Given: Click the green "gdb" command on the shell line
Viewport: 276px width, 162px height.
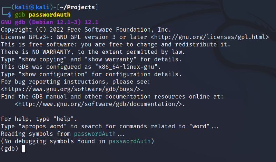Looking at the screenshot, I should (x=20, y=14).
